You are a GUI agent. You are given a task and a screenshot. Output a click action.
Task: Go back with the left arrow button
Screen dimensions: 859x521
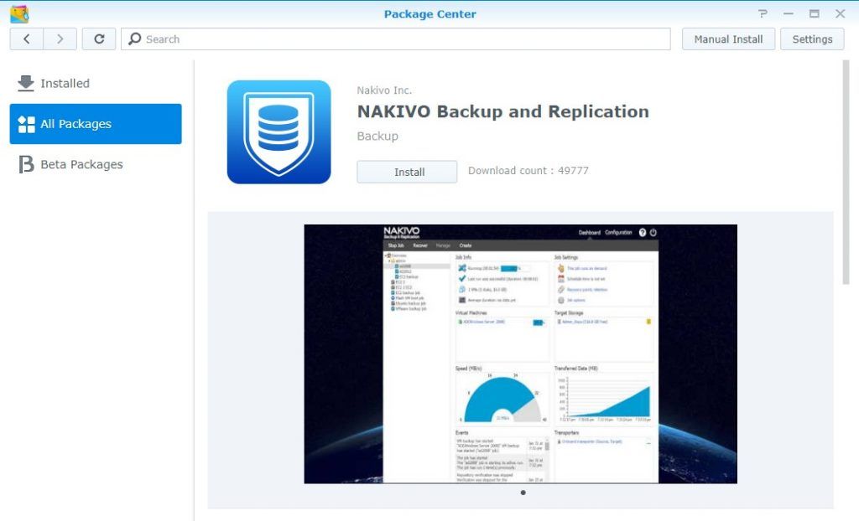pos(26,39)
